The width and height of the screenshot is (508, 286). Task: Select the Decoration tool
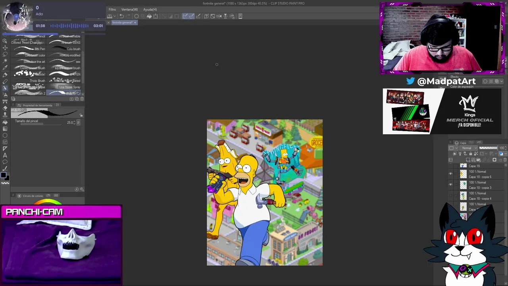pos(5,101)
